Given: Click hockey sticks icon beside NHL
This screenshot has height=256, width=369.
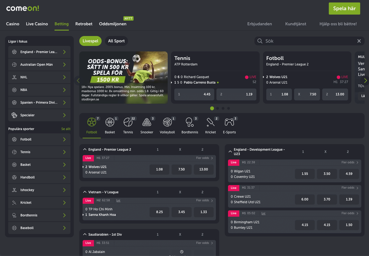Looking at the screenshot, I should [x=14, y=77].
